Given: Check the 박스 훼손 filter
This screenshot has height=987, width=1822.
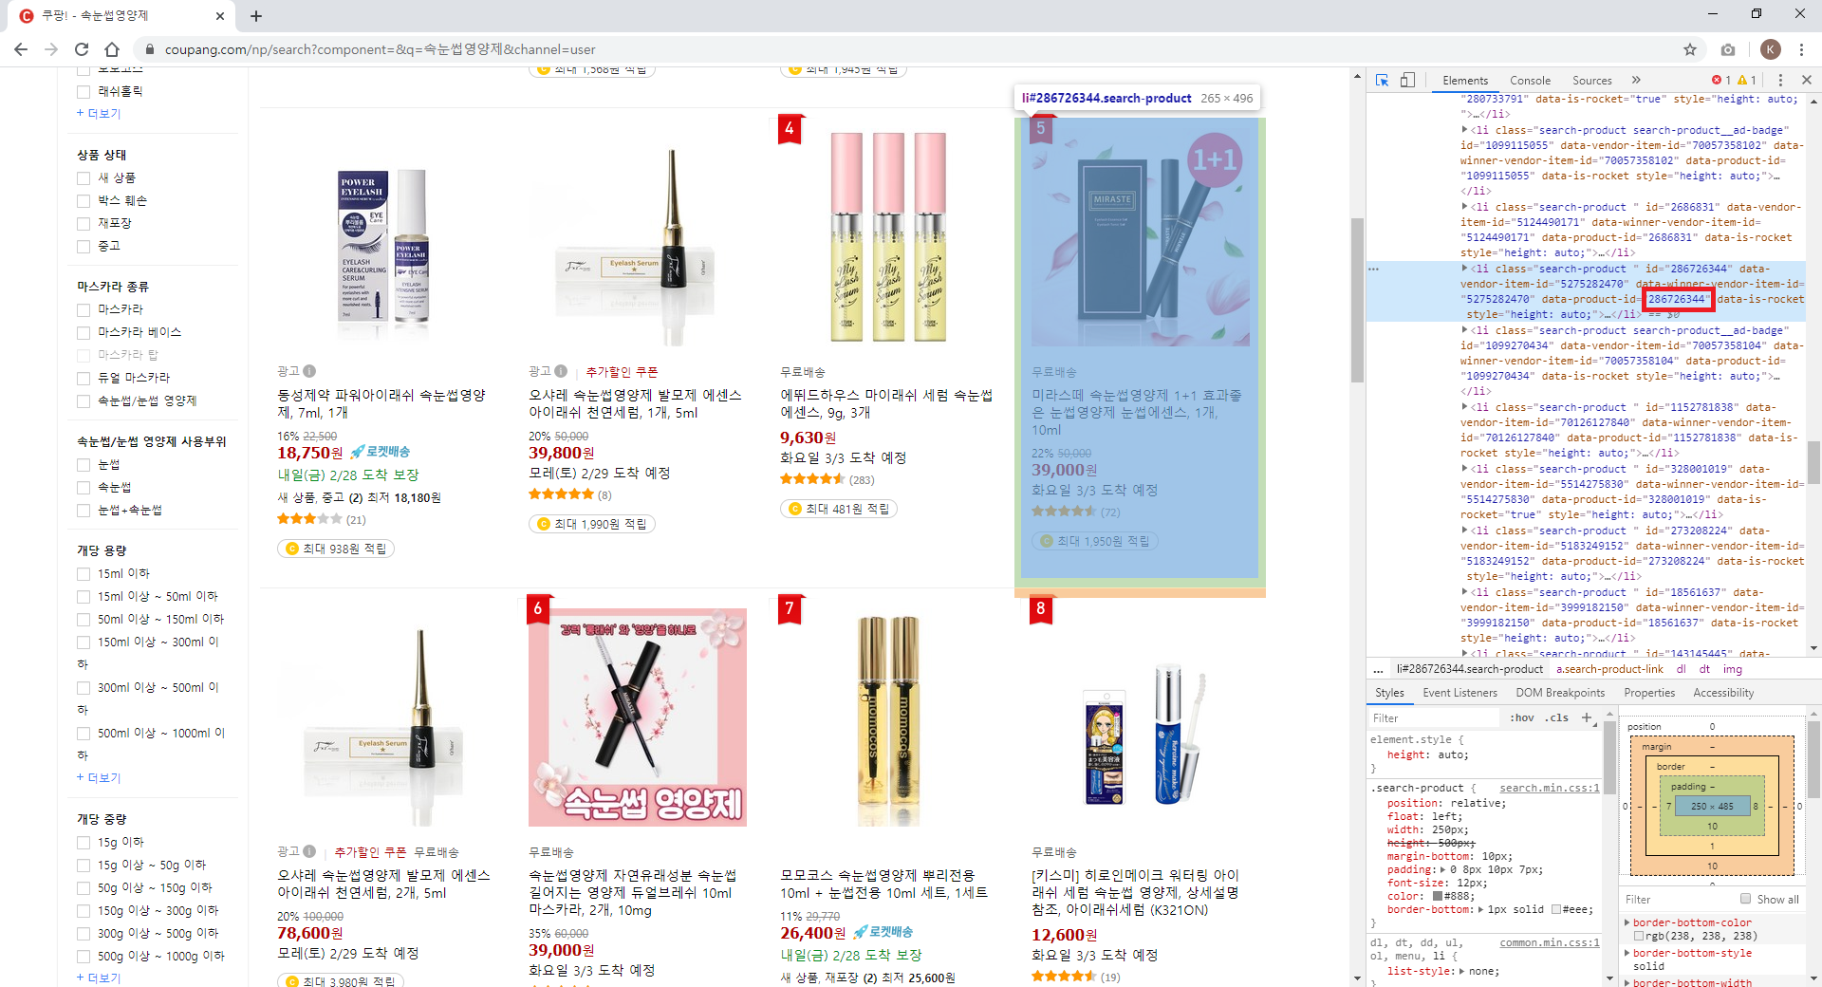Looking at the screenshot, I should tap(84, 201).
